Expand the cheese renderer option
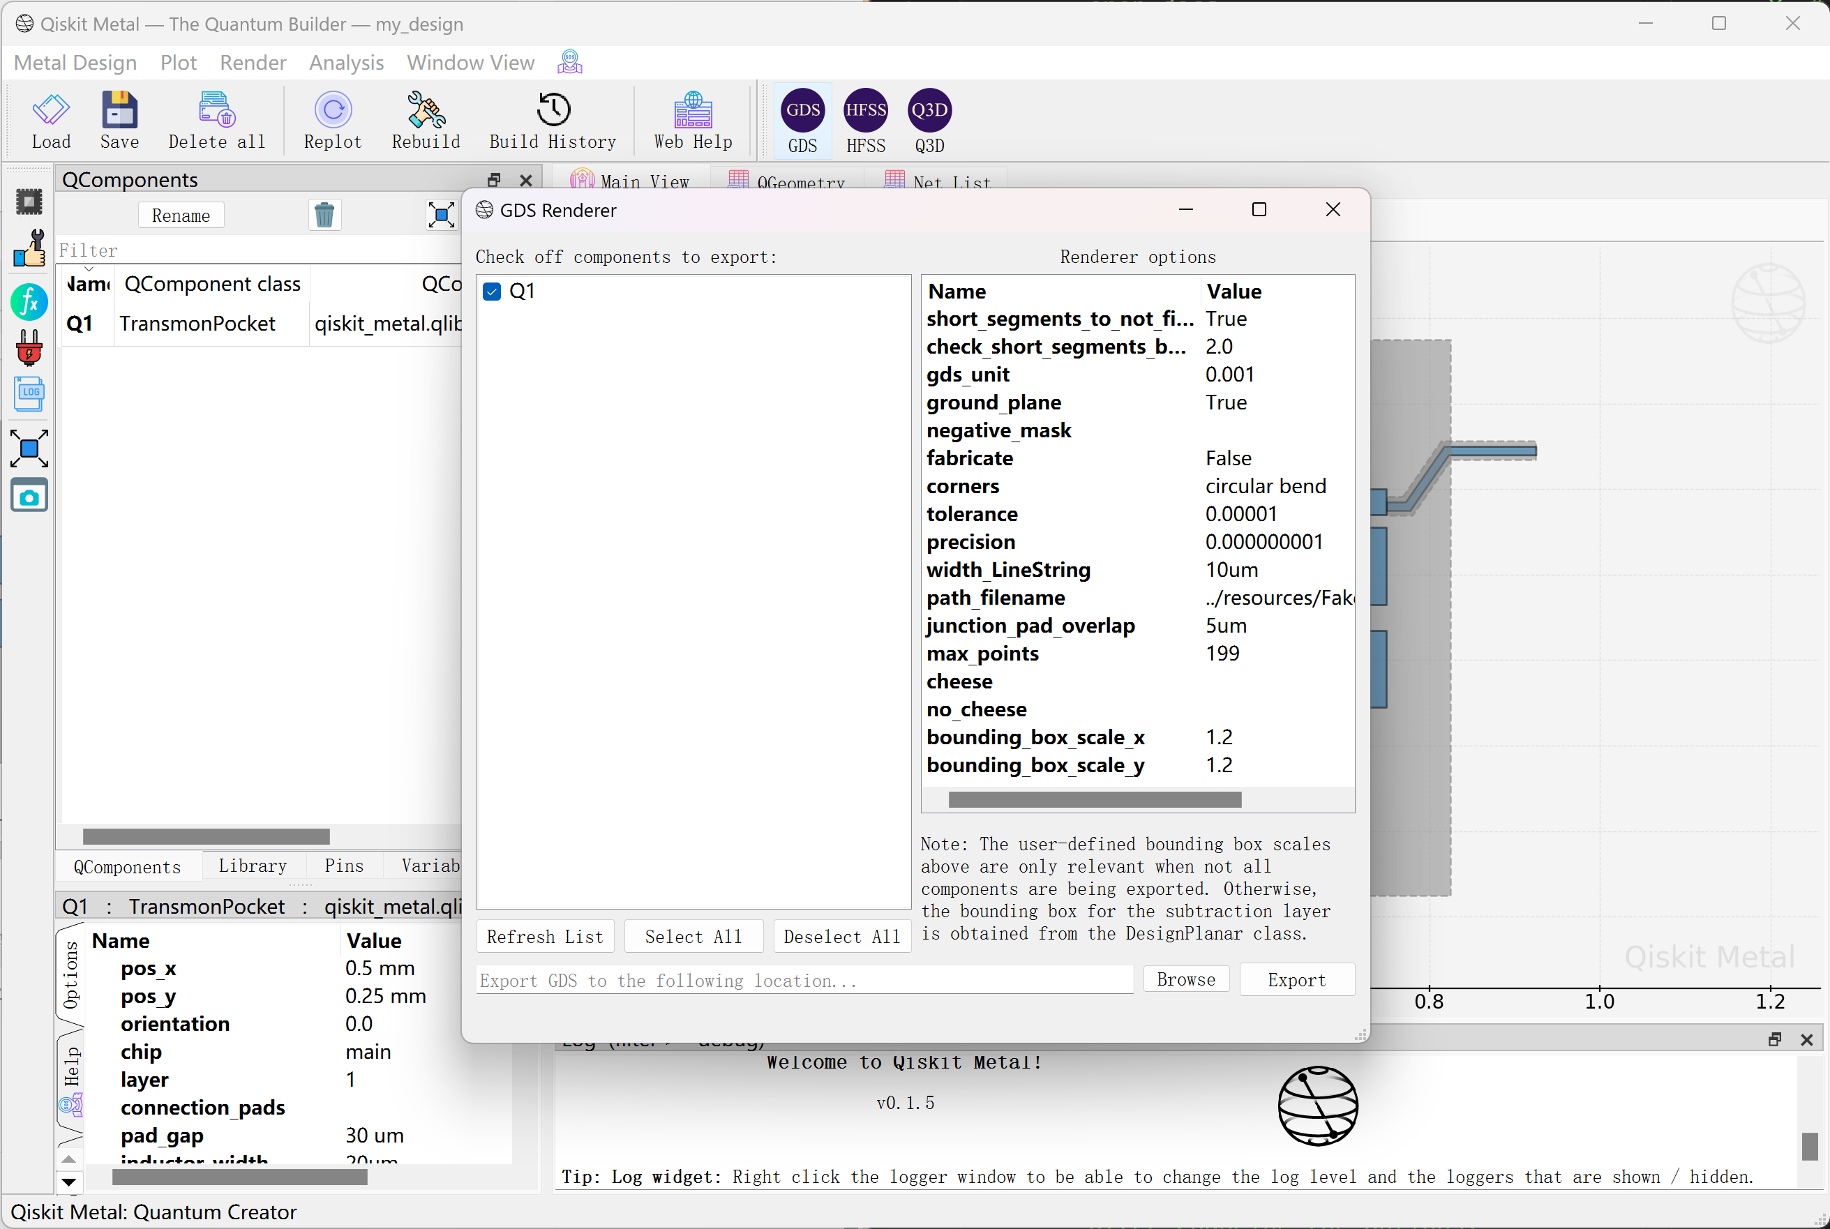This screenshot has height=1229, width=1830. click(960, 681)
